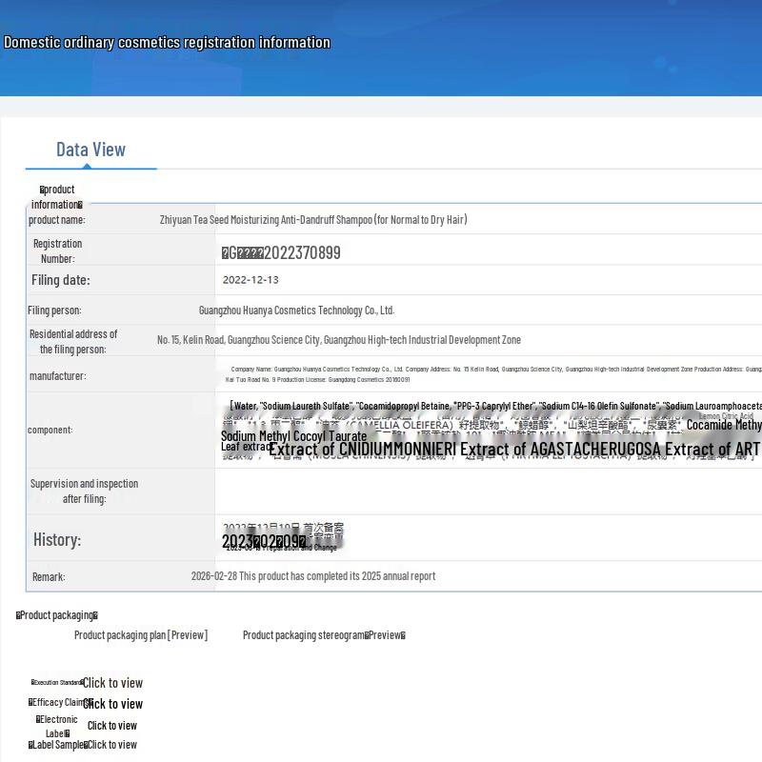Select the ingredient line starting with 'Water, Sodium Laureth Sulfate'

495,406
